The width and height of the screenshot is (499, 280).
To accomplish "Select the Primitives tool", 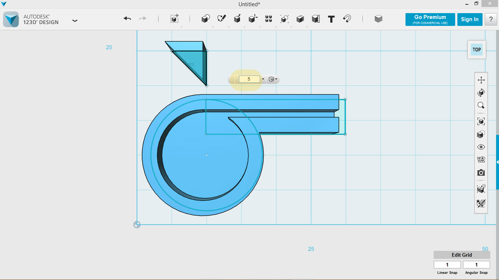I will [x=205, y=19].
